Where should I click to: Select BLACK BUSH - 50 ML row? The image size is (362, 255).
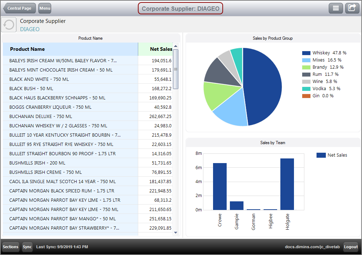88,89
